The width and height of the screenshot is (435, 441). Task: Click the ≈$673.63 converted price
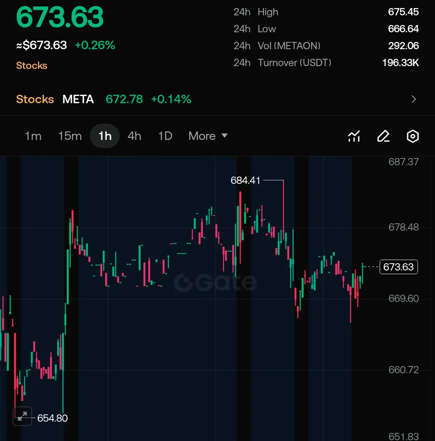pos(41,45)
